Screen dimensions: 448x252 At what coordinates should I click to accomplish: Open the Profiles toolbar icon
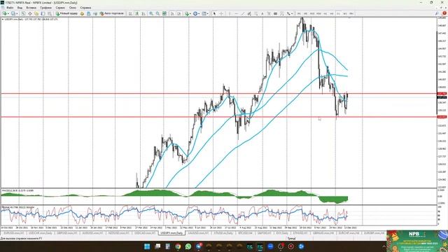(x=13, y=13)
